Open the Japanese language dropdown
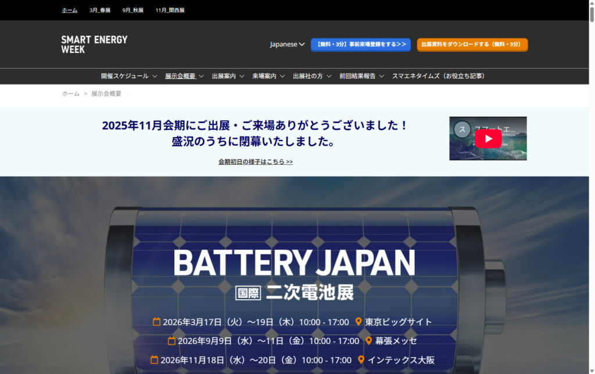This screenshot has width=595, height=374. coord(287,44)
